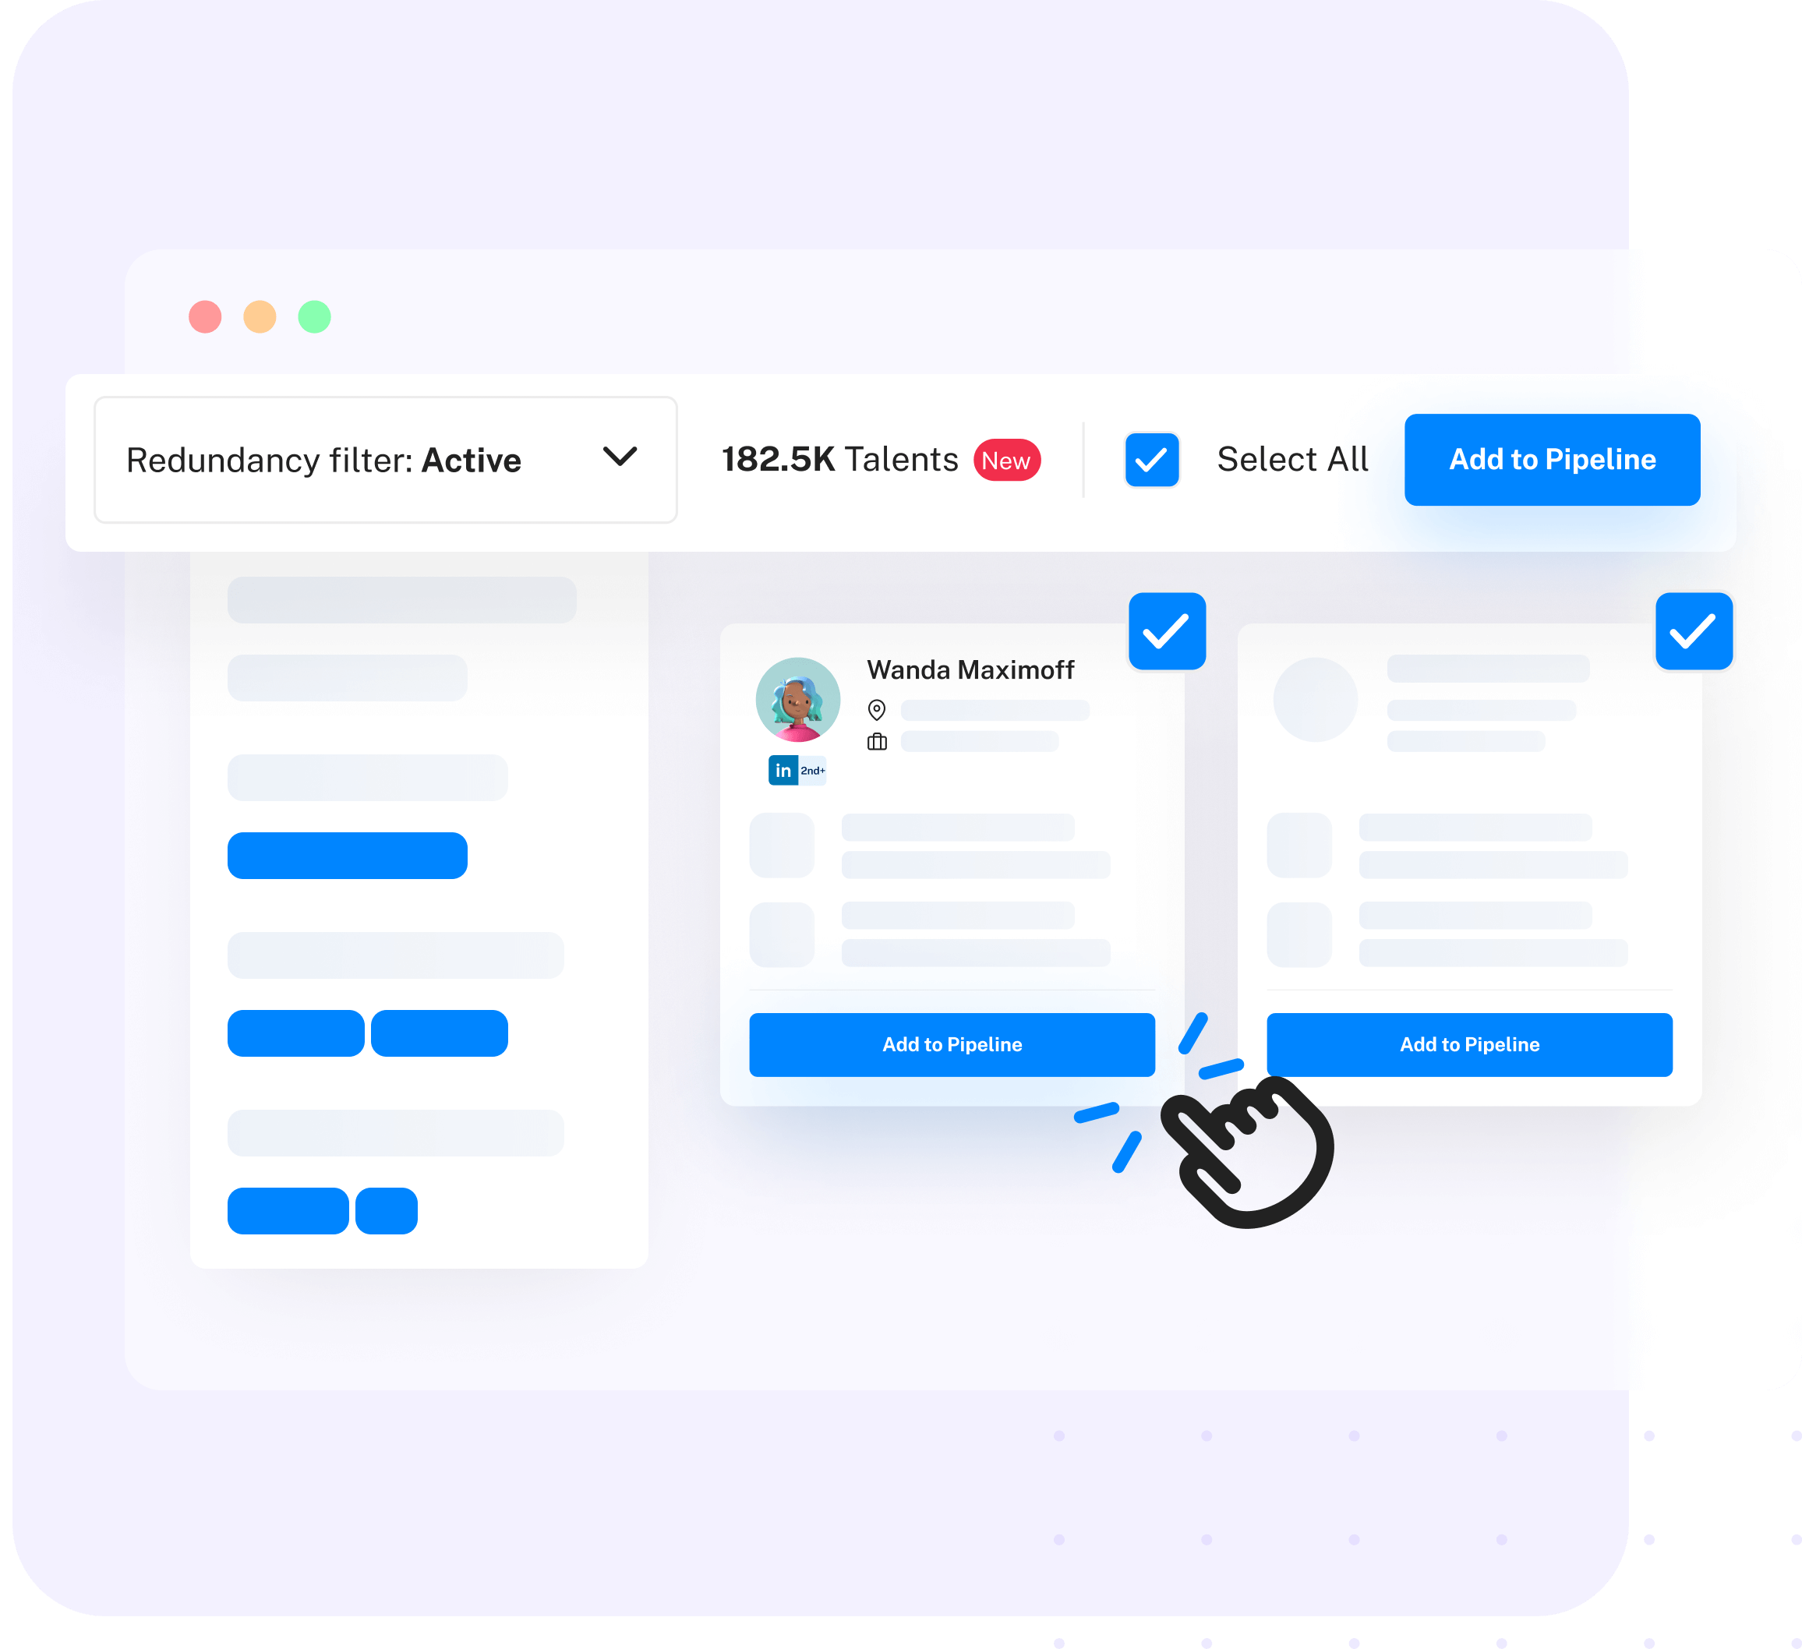Collapse the Redundancy filter menu
Screen dimensions: 1802x1649
pyautogui.click(x=620, y=460)
